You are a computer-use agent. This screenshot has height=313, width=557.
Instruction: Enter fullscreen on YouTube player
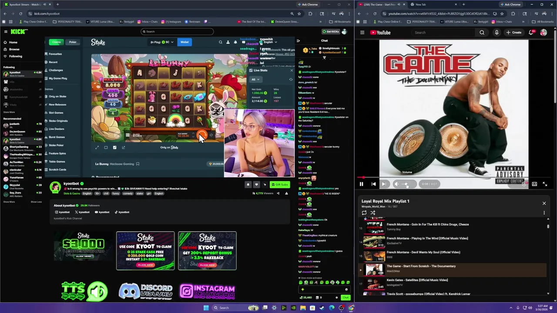click(x=545, y=184)
